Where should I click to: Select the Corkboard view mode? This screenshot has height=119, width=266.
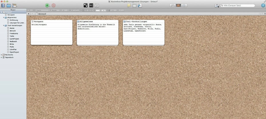tap(178, 5)
